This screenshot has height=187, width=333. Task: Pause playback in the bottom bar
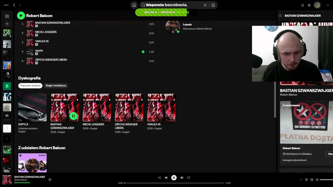tap(174, 178)
